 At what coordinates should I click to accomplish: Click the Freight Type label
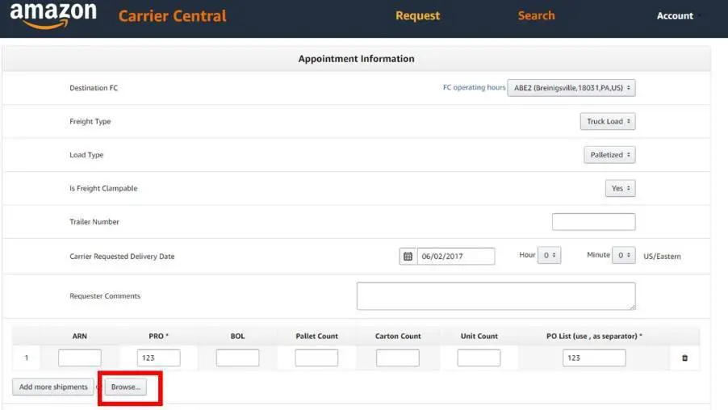[x=90, y=121]
